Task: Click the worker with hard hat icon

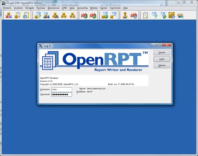Action: (125, 15)
